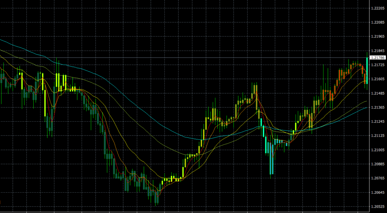Click the 1.22085 price scale label

click(x=378, y=22)
